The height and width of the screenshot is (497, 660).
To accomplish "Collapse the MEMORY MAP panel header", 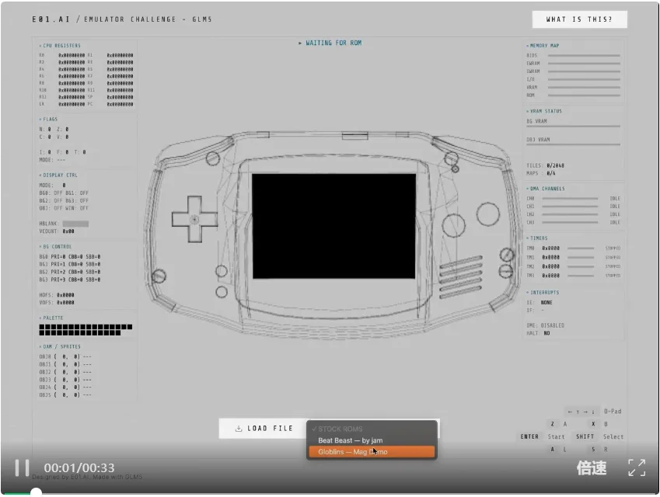I will (x=543, y=46).
